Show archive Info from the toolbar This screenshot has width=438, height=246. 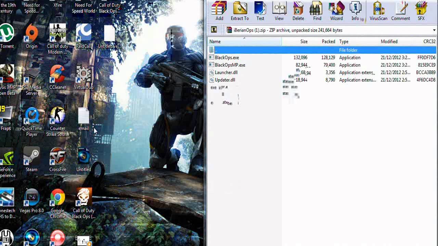pos(356,11)
